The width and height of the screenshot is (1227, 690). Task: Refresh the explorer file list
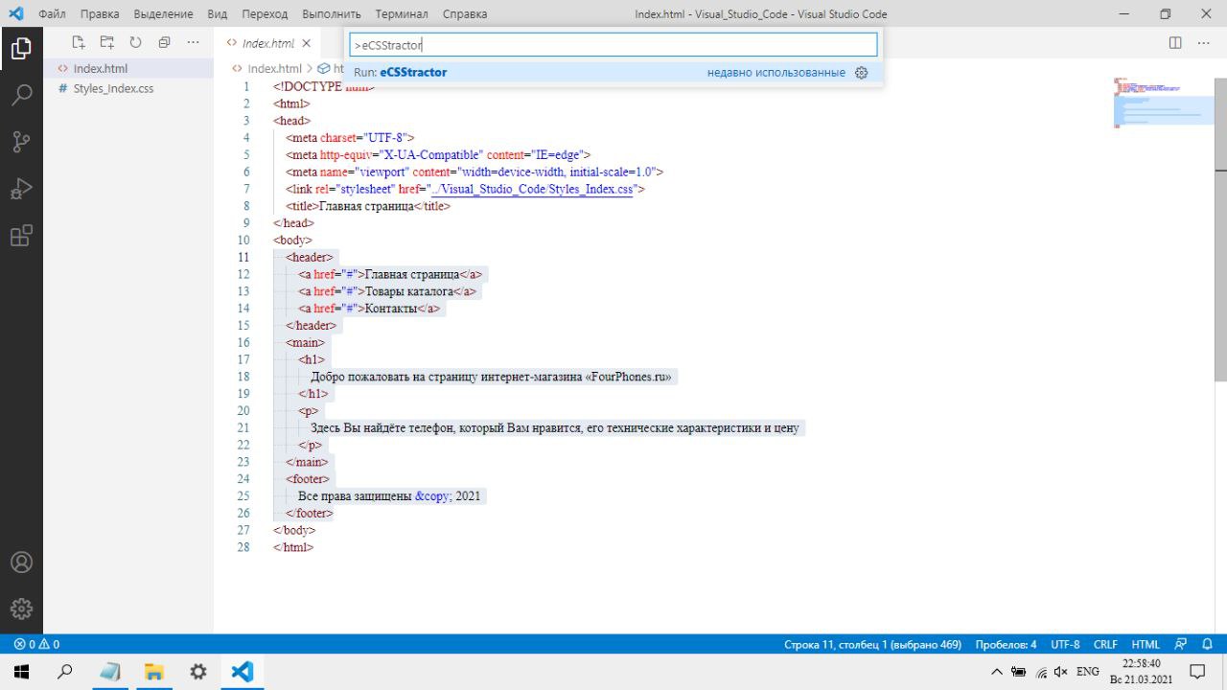(x=135, y=42)
